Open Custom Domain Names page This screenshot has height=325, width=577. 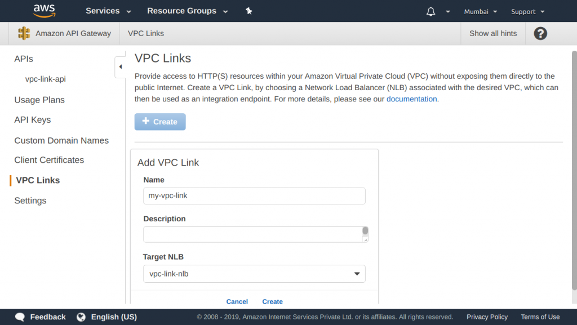61,140
